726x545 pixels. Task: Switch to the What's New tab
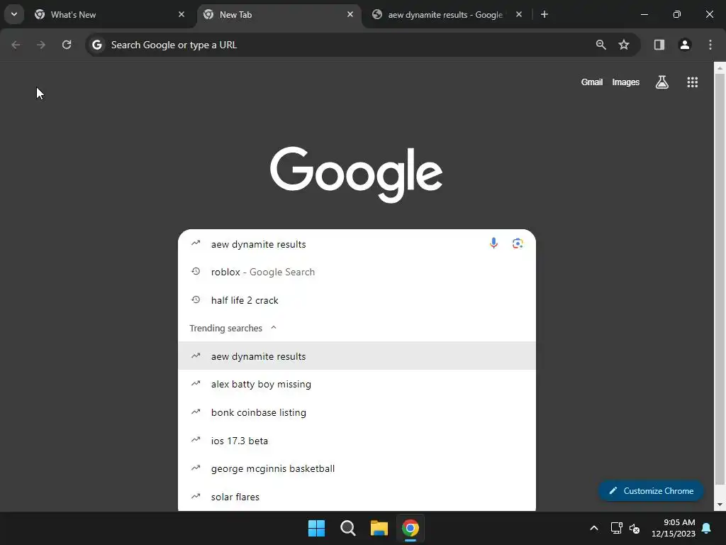tap(109, 14)
